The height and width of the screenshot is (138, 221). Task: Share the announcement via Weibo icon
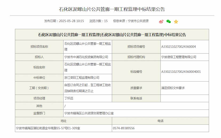point(161,22)
